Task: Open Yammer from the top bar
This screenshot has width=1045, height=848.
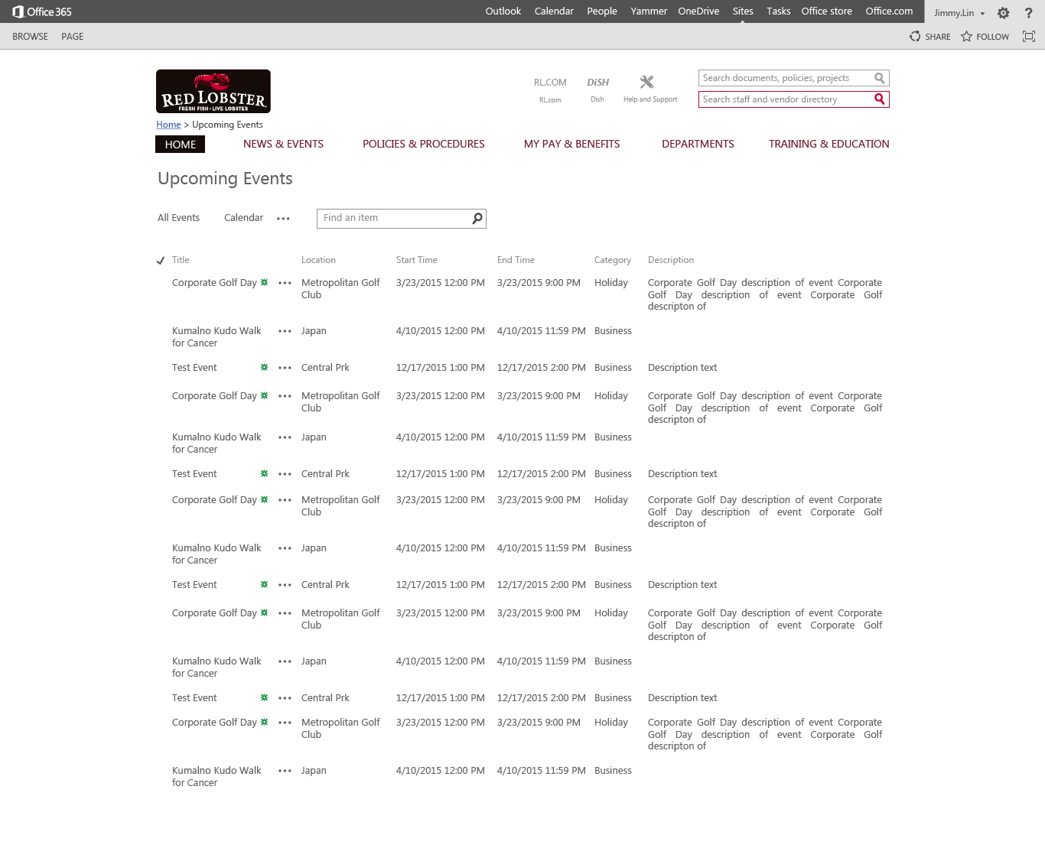Action: click(x=649, y=11)
